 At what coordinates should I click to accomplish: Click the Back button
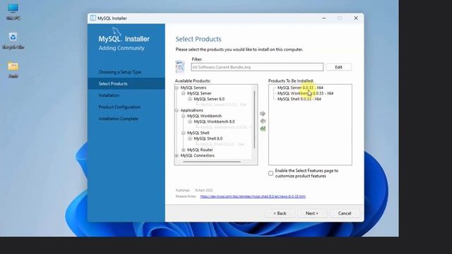click(280, 213)
